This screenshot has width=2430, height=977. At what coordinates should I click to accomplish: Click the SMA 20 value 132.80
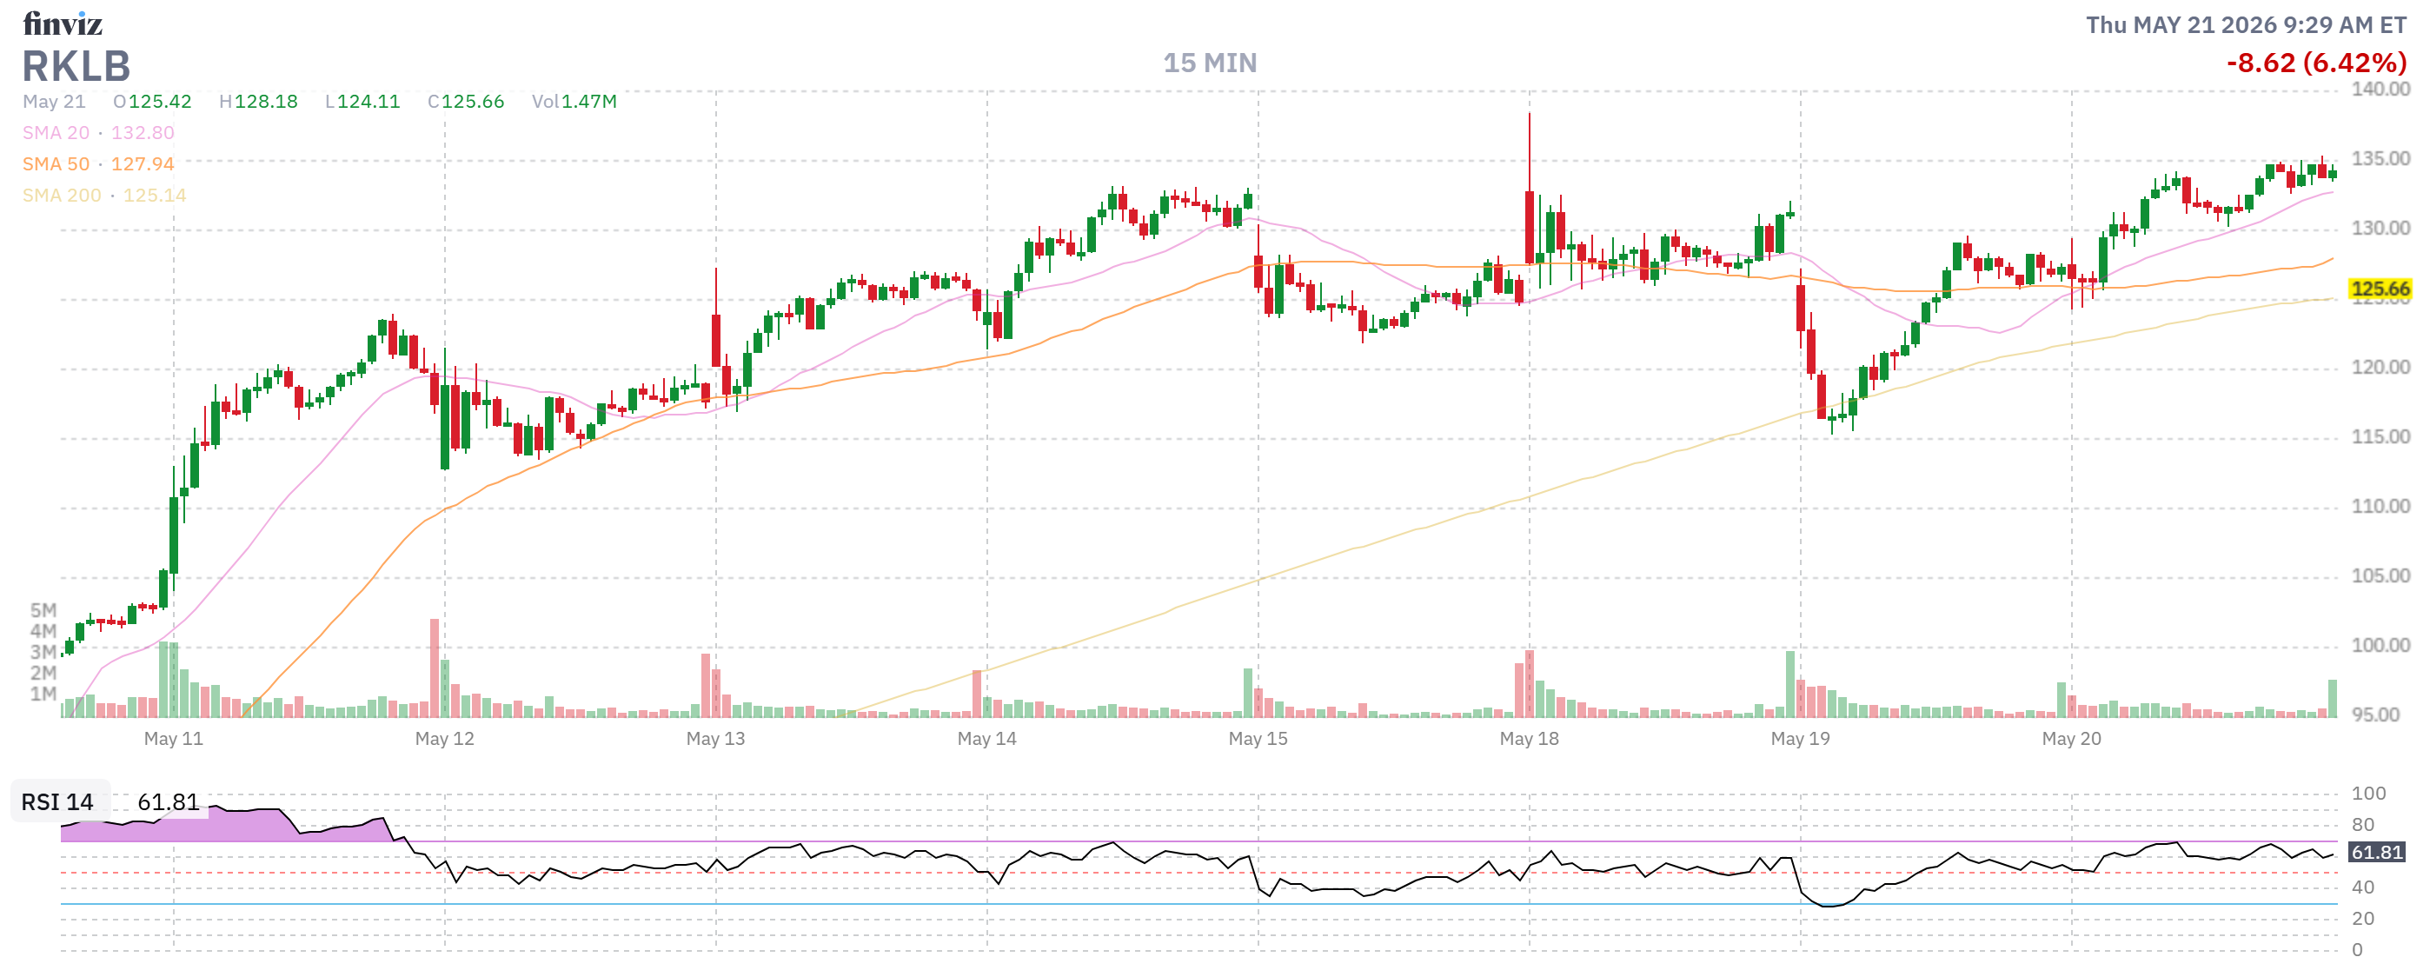click(x=143, y=133)
